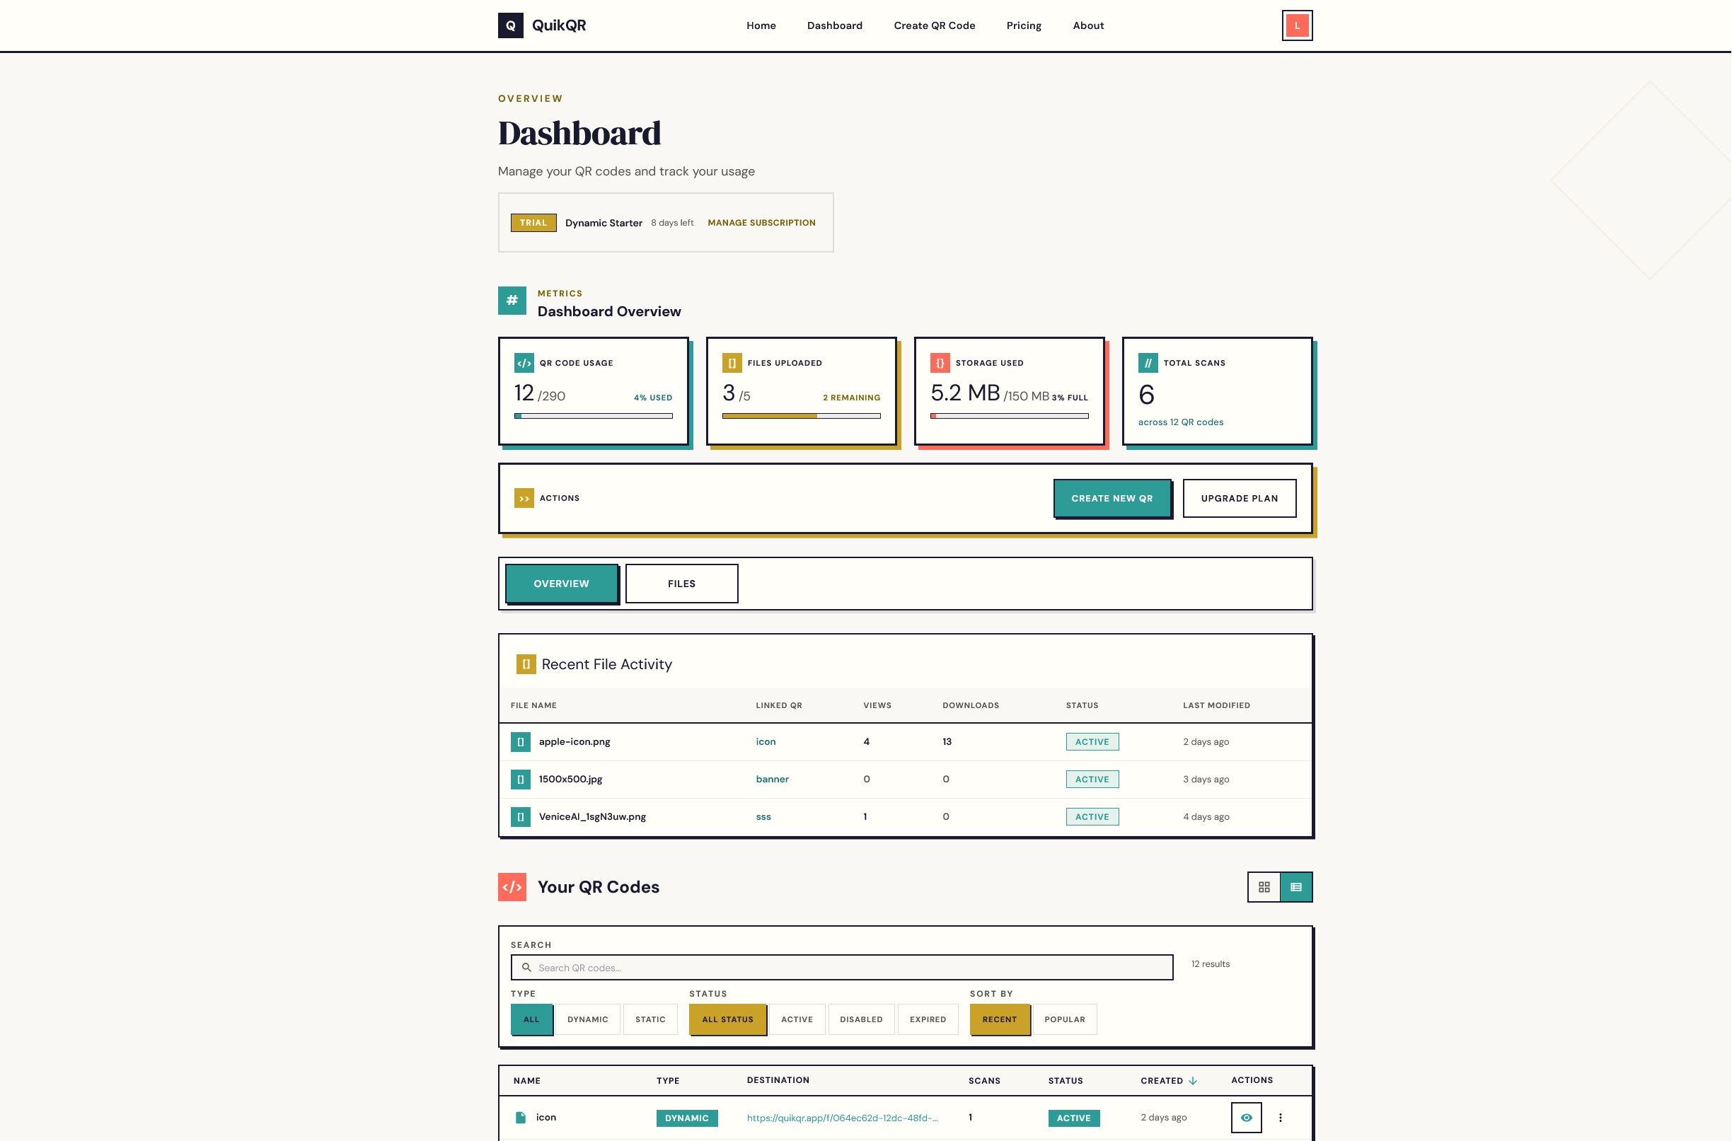This screenshot has height=1141, width=1732.
Task: Select the DYNAMIC type filter
Action: click(x=587, y=1019)
